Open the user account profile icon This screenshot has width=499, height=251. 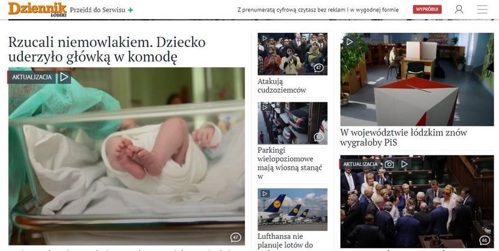coord(459,9)
